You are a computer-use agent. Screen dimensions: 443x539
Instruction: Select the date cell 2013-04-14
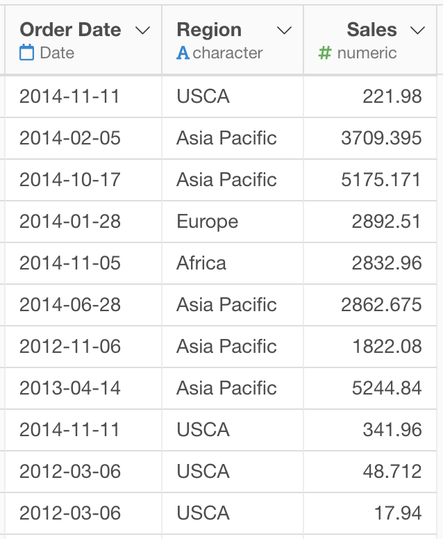(x=70, y=388)
